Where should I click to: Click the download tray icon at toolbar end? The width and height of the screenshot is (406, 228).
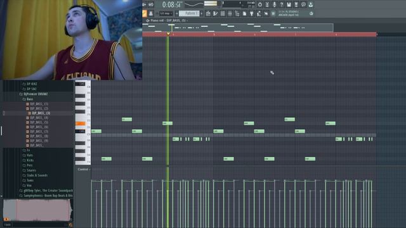pos(310,4)
